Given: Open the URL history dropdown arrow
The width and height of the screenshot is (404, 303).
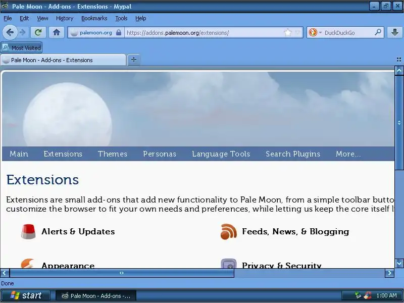Looking at the screenshot, I should [x=297, y=32].
